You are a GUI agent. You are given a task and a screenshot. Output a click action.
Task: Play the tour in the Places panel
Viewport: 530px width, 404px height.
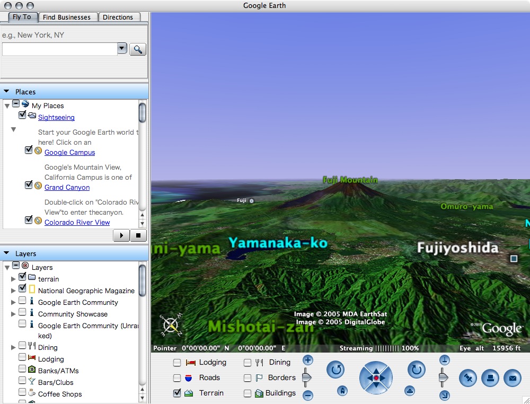coord(121,235)
